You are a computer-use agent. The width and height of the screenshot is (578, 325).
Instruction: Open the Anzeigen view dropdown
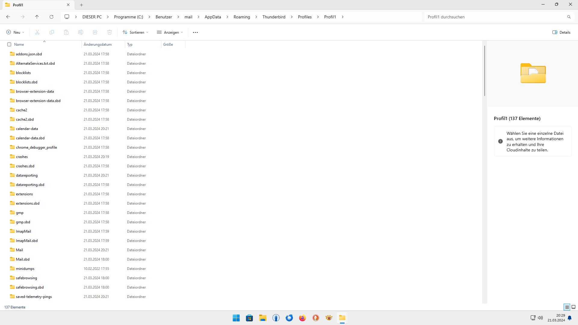tap(170, 32)
